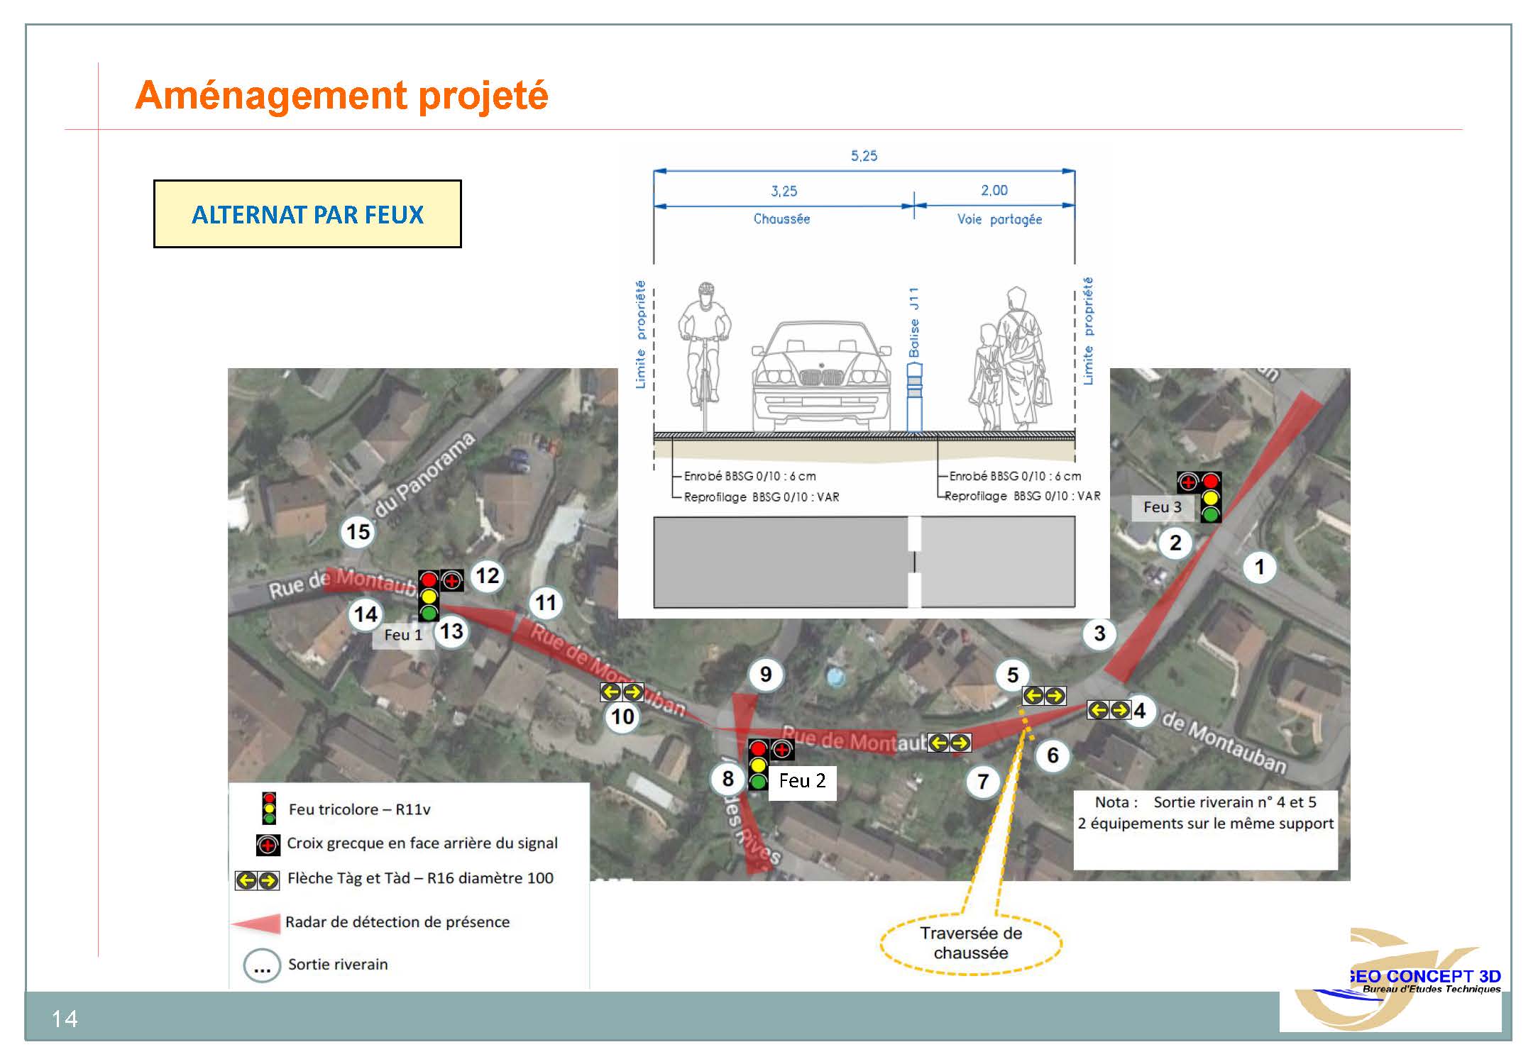Click the cyclist illustration in cross-section
Image resolution: width=1538 pixels, height=1064 pixels.
coord(705,357)
